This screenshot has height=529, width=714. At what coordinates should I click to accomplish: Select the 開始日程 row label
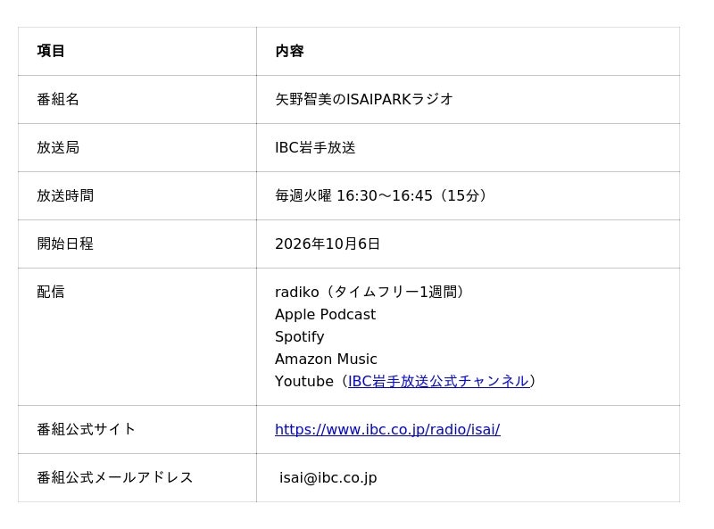click(65, 244)
